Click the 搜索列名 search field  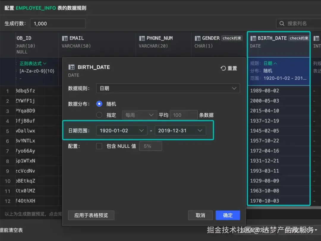[x=298, y=23]
